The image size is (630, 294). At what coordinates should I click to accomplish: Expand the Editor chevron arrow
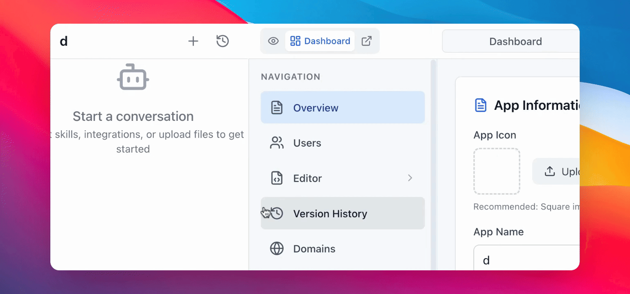point(410,178)
